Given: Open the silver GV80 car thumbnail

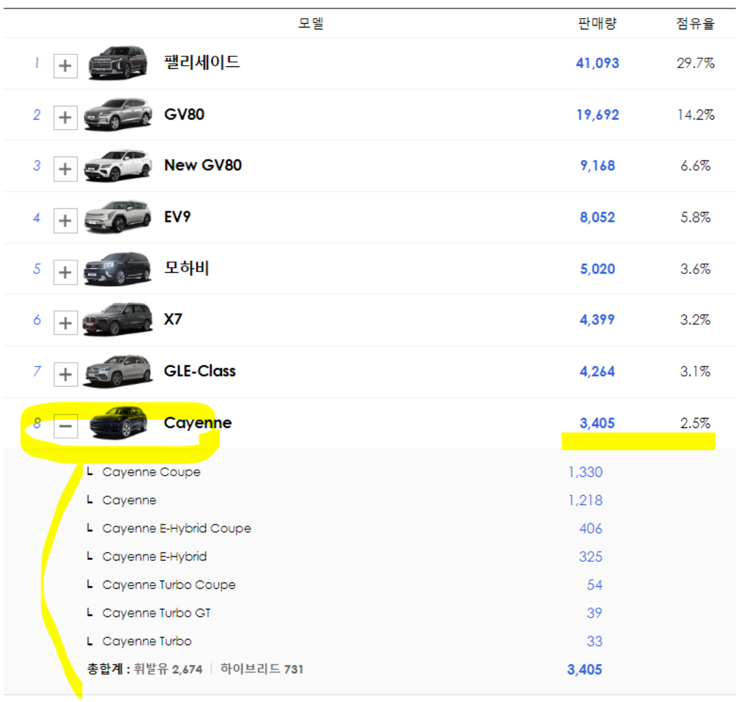Looking at the screenshot, I should coord(118,114).
